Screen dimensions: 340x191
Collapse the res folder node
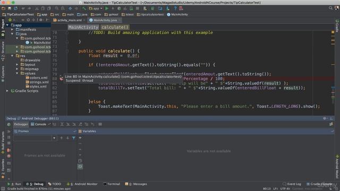[12, 56]
